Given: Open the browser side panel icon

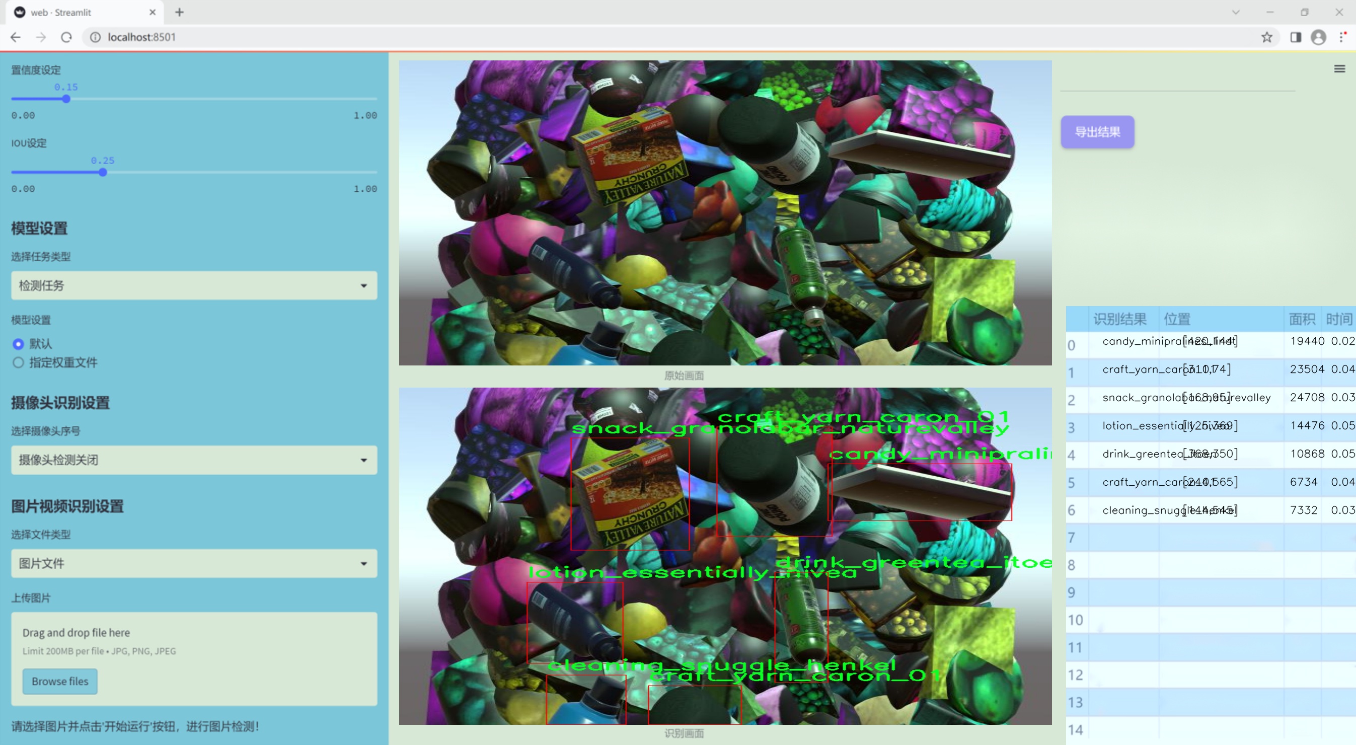Looking at the screenshot, I should 1296,37.
